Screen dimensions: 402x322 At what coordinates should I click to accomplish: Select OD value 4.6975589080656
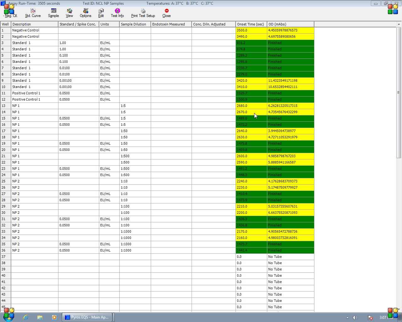(291, 36)
